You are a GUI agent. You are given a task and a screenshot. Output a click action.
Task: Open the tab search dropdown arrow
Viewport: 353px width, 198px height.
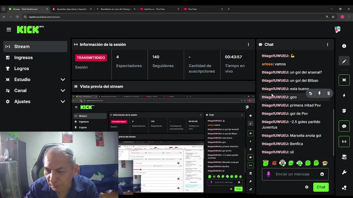click(x=3, y=9)
